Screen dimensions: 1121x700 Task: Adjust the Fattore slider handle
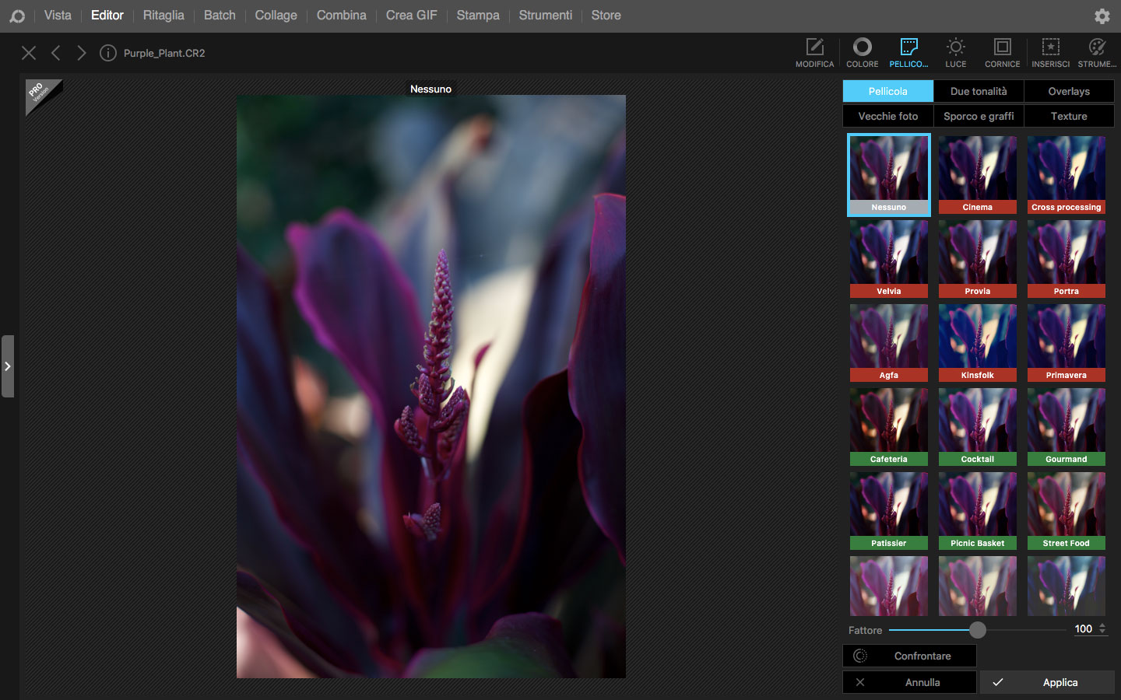978,630
